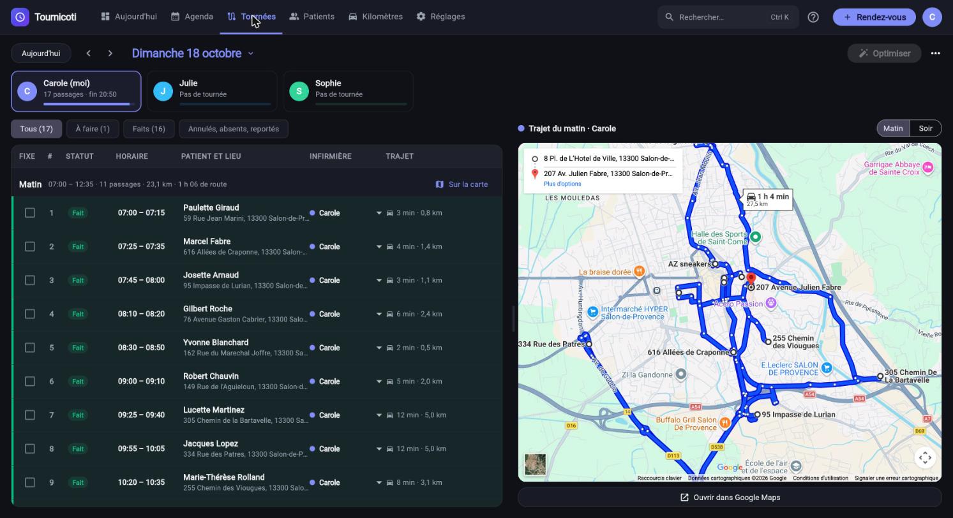Tick the checkbox for Robert Chauvin
Viewport: 953px width, 518px height.
30,381
